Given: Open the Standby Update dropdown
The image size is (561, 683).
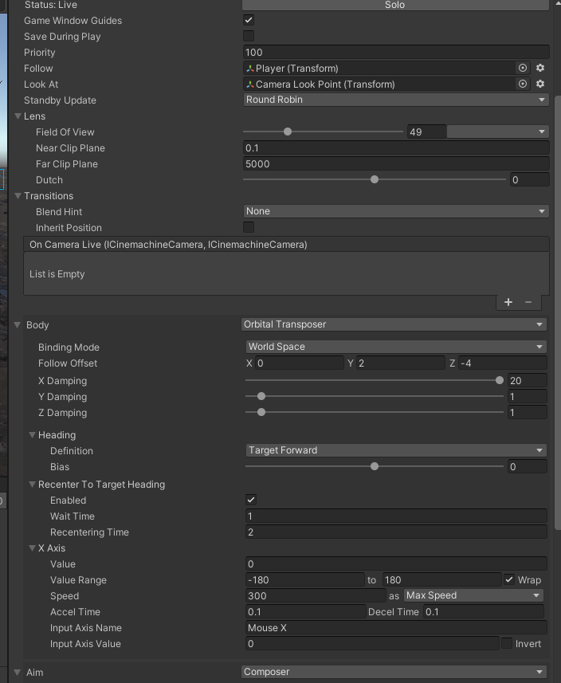Looking at the screenshot, I should coord(394,100).
